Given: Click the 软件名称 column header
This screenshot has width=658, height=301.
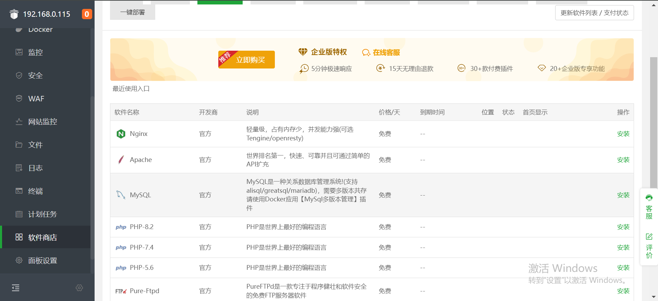Looking at the screenshot, I should (127, 112).
